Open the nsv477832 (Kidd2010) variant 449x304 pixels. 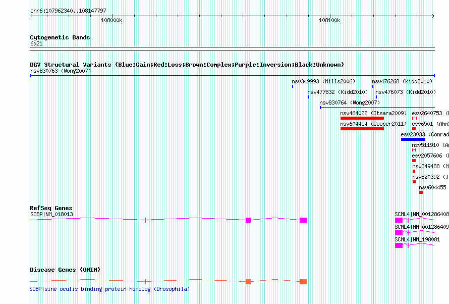[338, 92]
